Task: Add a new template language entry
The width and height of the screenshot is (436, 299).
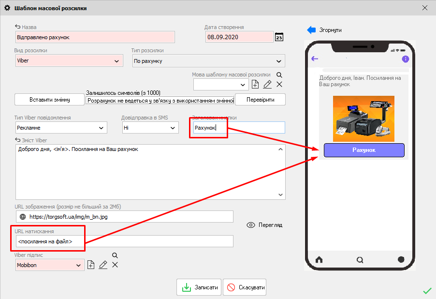Action: click(256, 85)
